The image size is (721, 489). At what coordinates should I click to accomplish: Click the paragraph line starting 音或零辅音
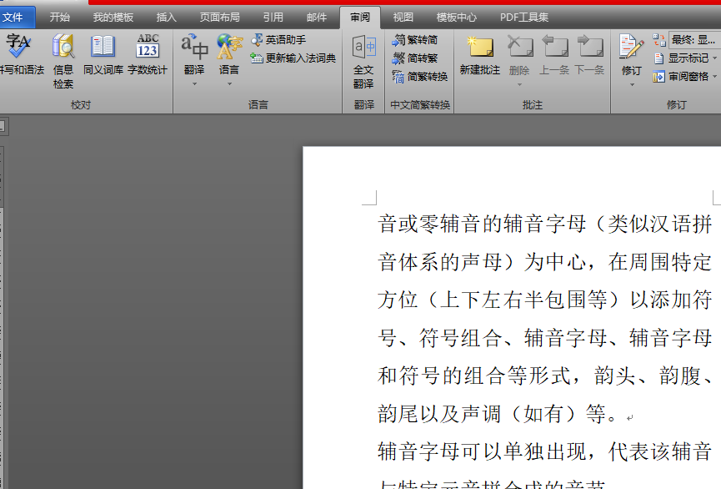[544, 224]
